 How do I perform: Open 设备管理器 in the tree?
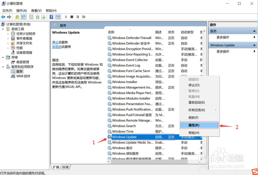tap(24, 53)
